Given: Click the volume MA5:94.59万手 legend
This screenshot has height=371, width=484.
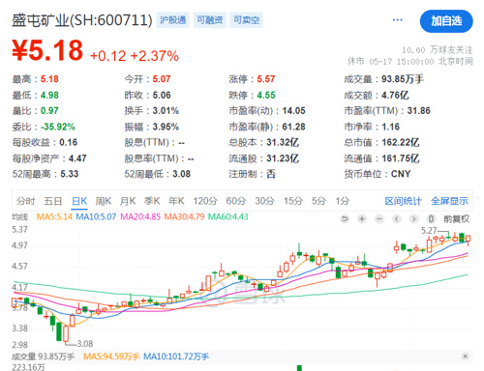Looking at the screenshot, I should (111, 357).
